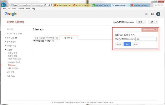Click the http://gih1404.tistory.com/ property link
Screen dimensions: 165x105
(123, 22)
